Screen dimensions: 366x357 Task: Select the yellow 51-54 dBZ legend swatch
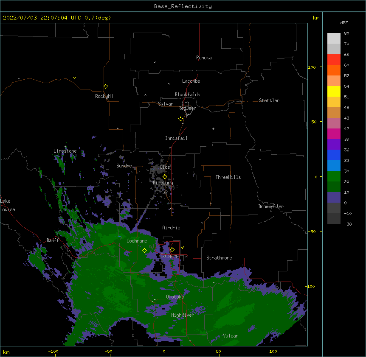tap(334, 91)
